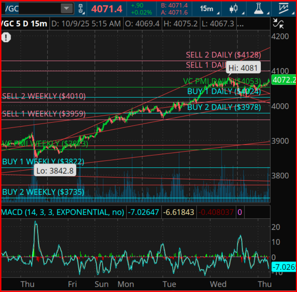This screenshot has width=297, height=292.
Task: Click the green 4072.2 price axis tag
Action: (x=283, y=80)
